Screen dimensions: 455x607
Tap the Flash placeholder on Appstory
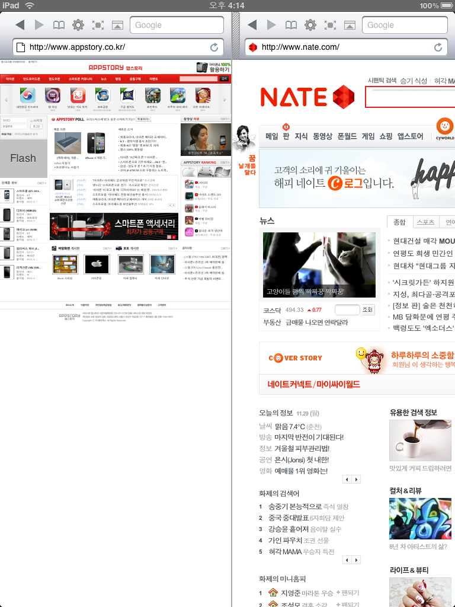23,158
